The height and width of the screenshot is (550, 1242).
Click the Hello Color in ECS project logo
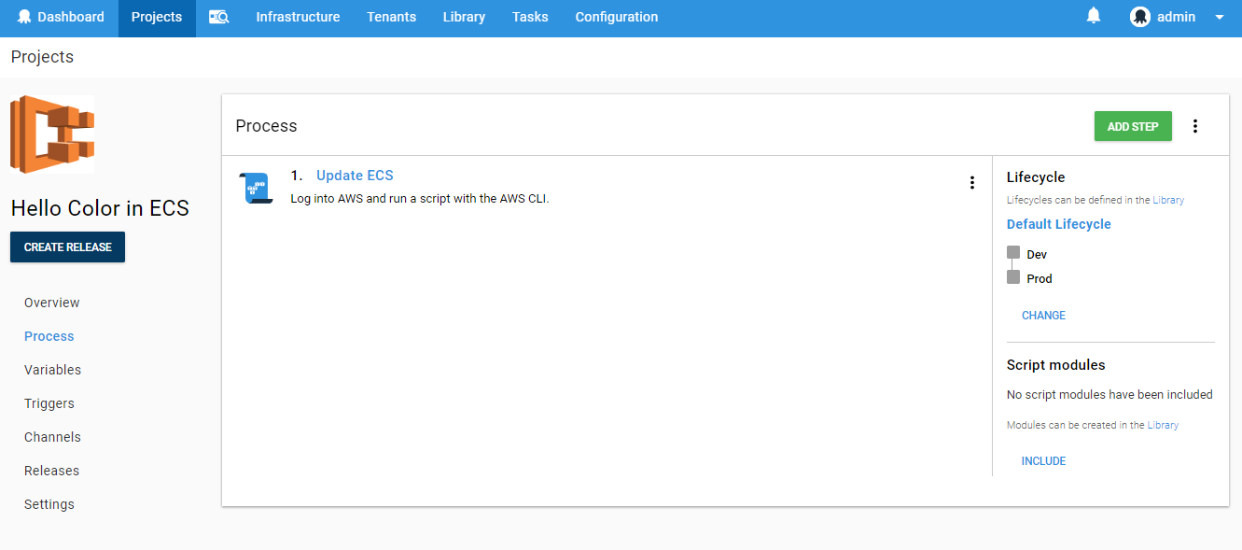52,134
